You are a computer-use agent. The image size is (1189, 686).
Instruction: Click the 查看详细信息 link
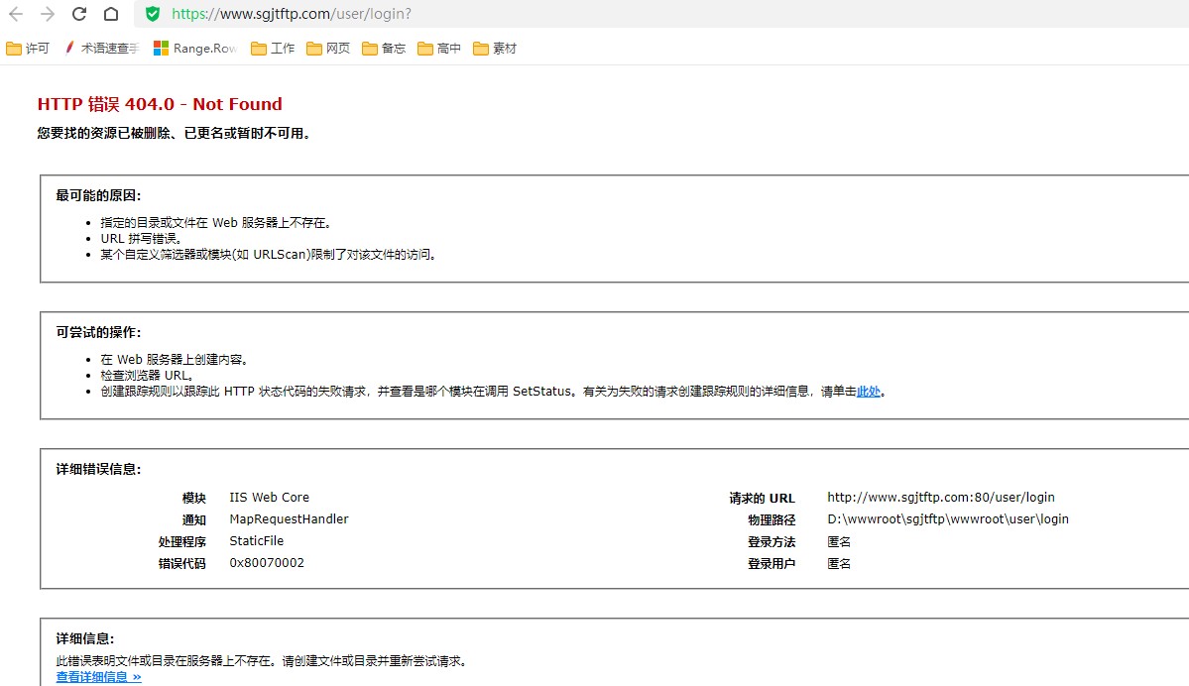tap(98, 677)
